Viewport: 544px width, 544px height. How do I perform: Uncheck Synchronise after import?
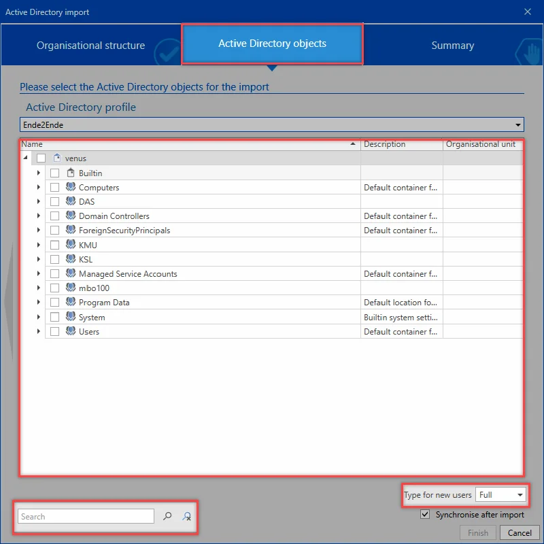(425, 514)
